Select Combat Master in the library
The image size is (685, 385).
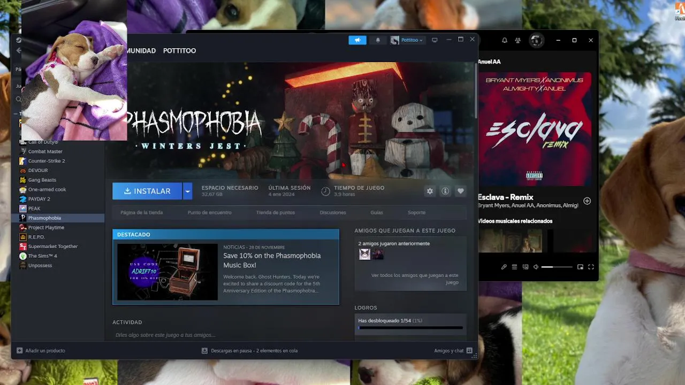pos(58,151)
